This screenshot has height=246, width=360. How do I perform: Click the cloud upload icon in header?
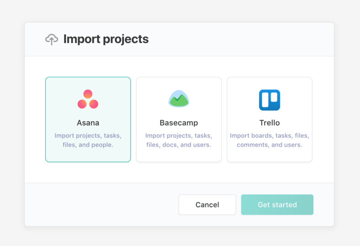[52, 39]
